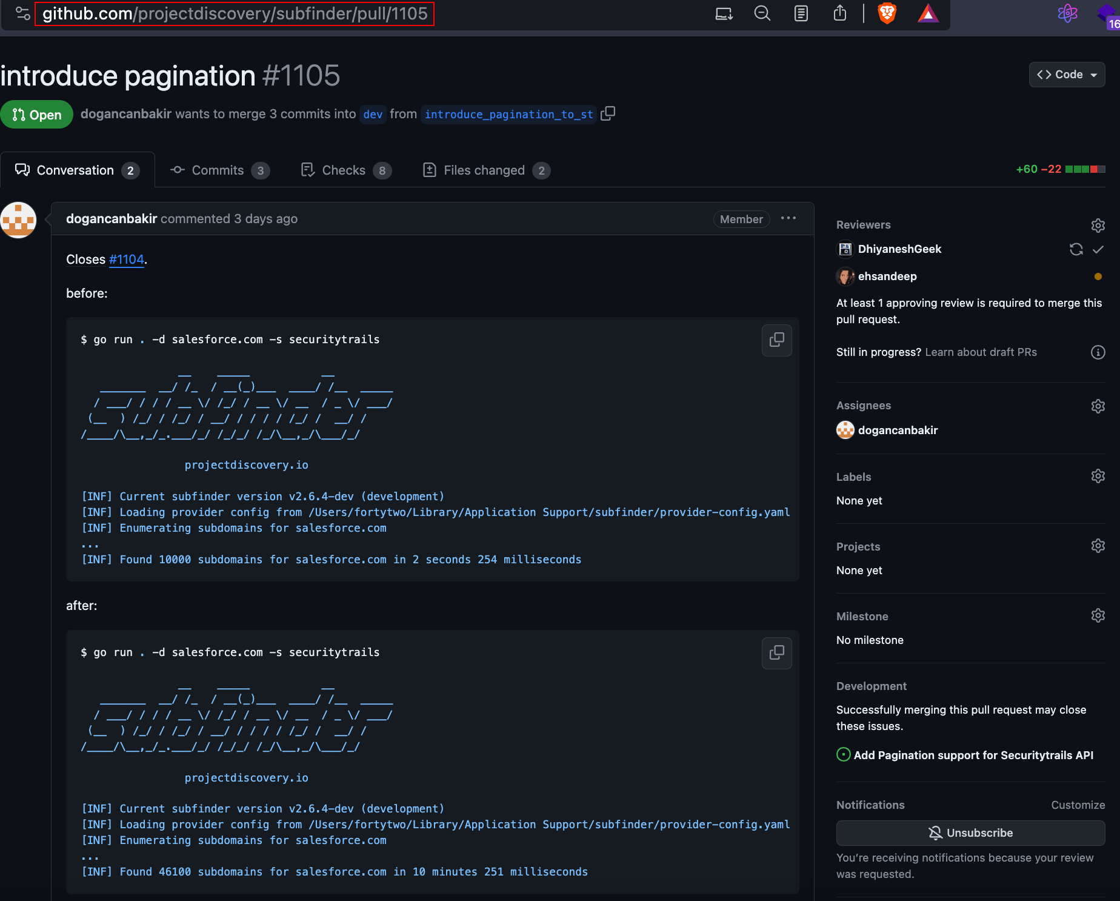Click the +60 −22 diffstat indicator
This screenshot has height=901, width=1120.
tap(1061, 169)
